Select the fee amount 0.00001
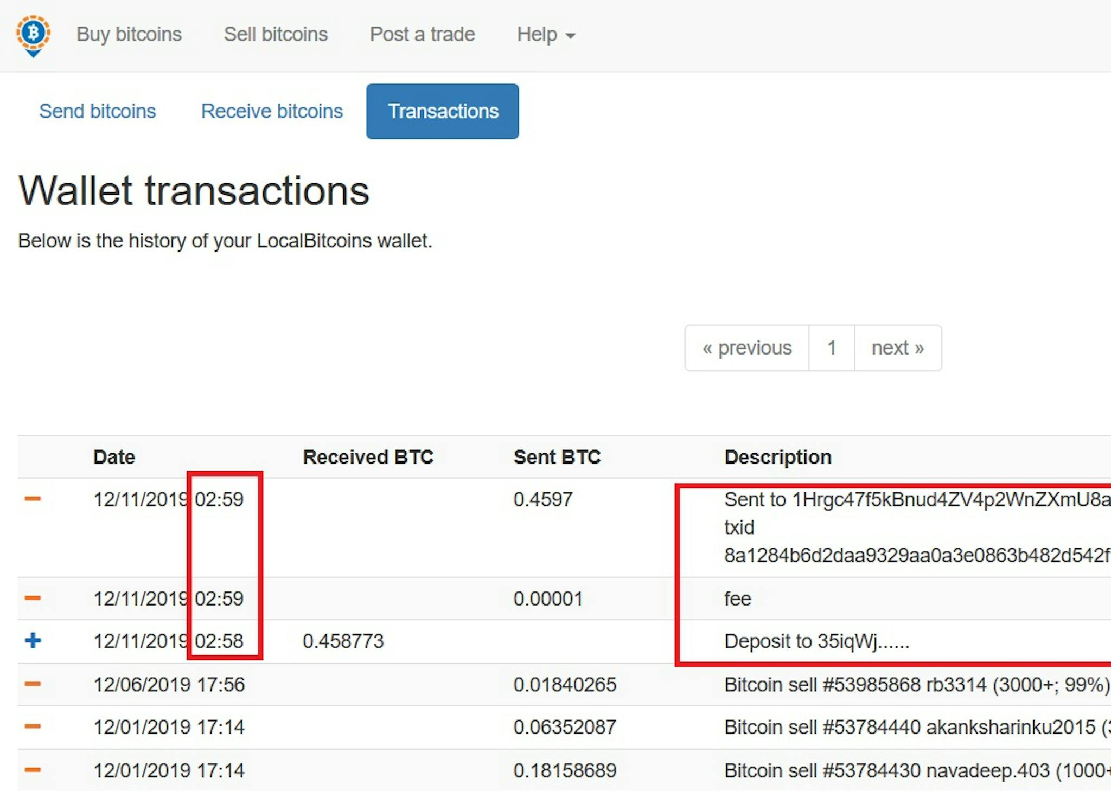 548,599
